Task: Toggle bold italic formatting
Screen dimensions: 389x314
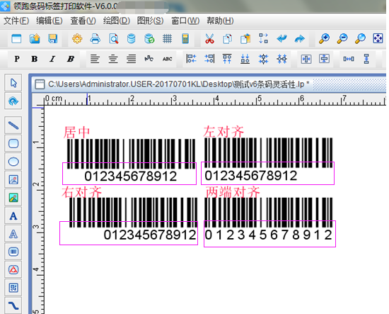Action: pyautogui.click(x=71, y=59)
